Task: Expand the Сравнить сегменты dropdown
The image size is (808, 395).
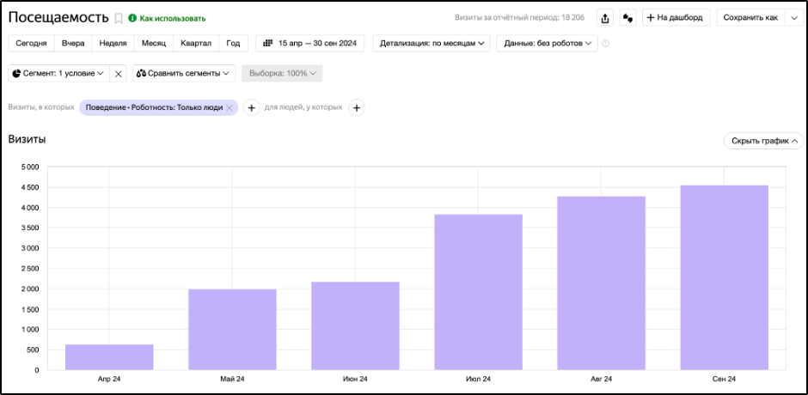Action: coord(184,74)
